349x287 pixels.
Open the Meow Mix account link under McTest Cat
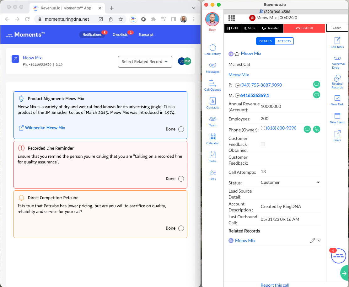pos(239,75)
